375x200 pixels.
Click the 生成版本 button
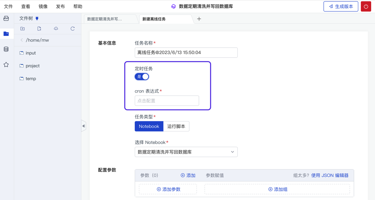[x=341, y=6]
